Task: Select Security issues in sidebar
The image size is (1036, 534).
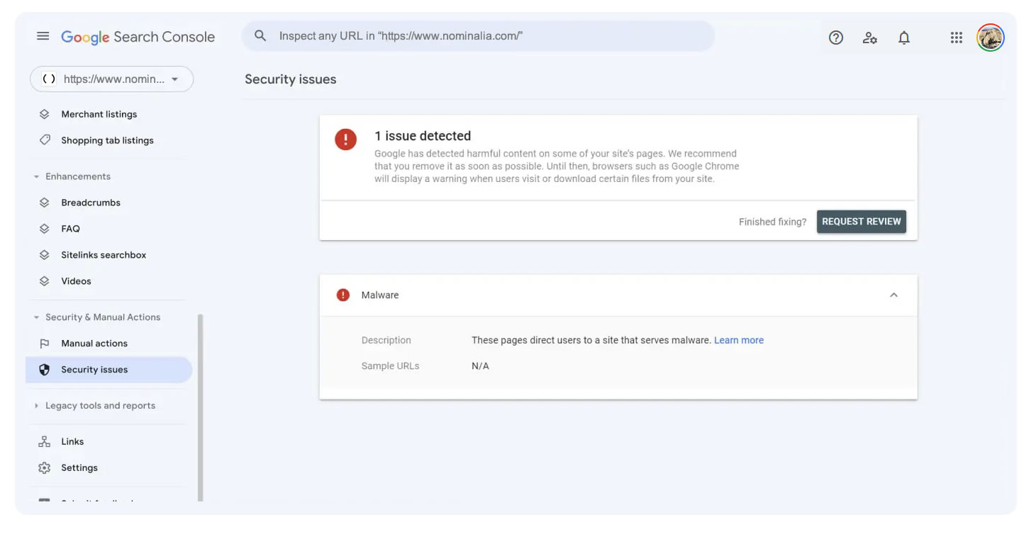Action: (108, 370)
